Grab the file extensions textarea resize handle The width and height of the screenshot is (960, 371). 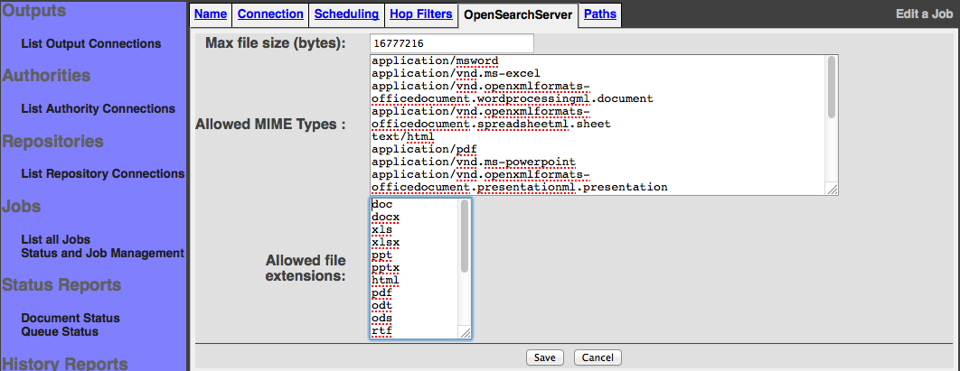click(465, 333)
